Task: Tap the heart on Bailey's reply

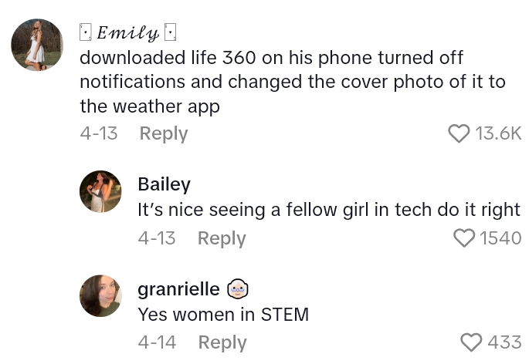Action: click(x=464, y=238)
